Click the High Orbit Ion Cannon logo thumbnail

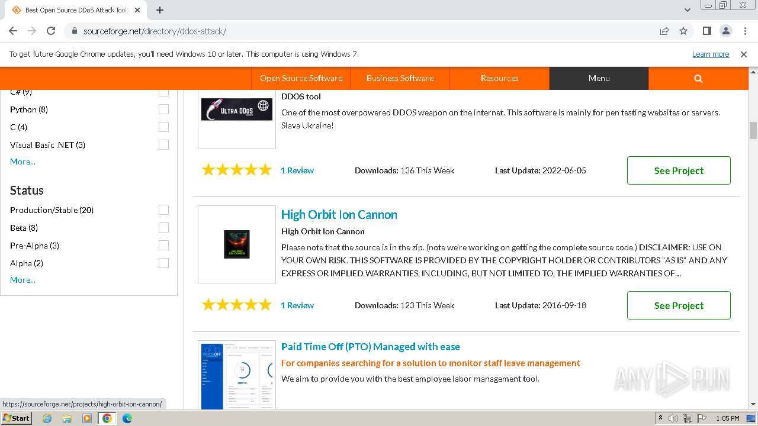[237, 244]
